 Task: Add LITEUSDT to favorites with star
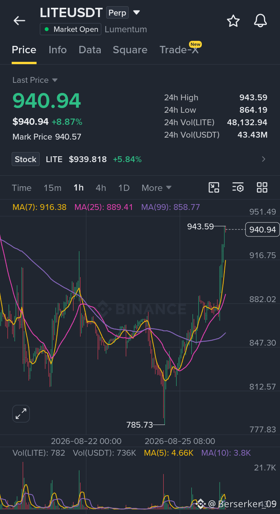point(233,21)
